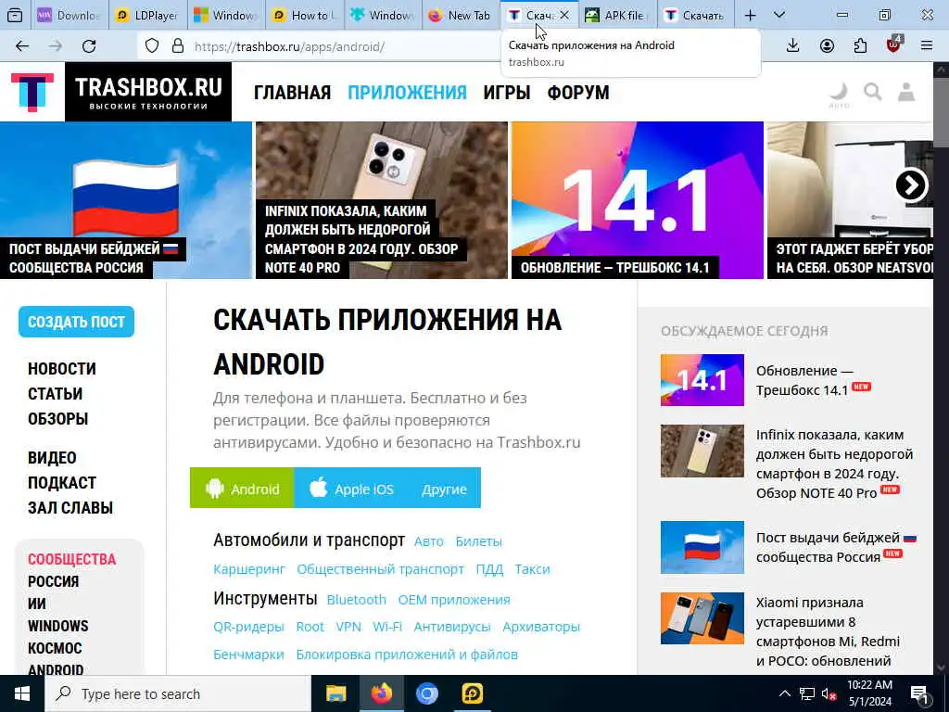Open the Трешбокс 14.1 update banner
Screen dimensions: 949x712
point(638,200)
